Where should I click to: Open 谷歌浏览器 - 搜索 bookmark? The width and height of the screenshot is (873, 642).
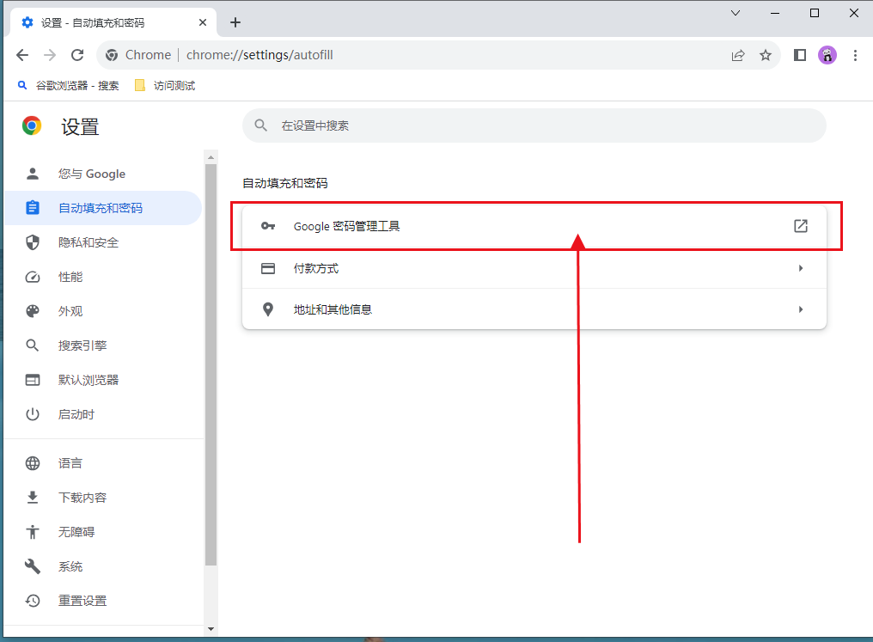click(x=68, y=86)
